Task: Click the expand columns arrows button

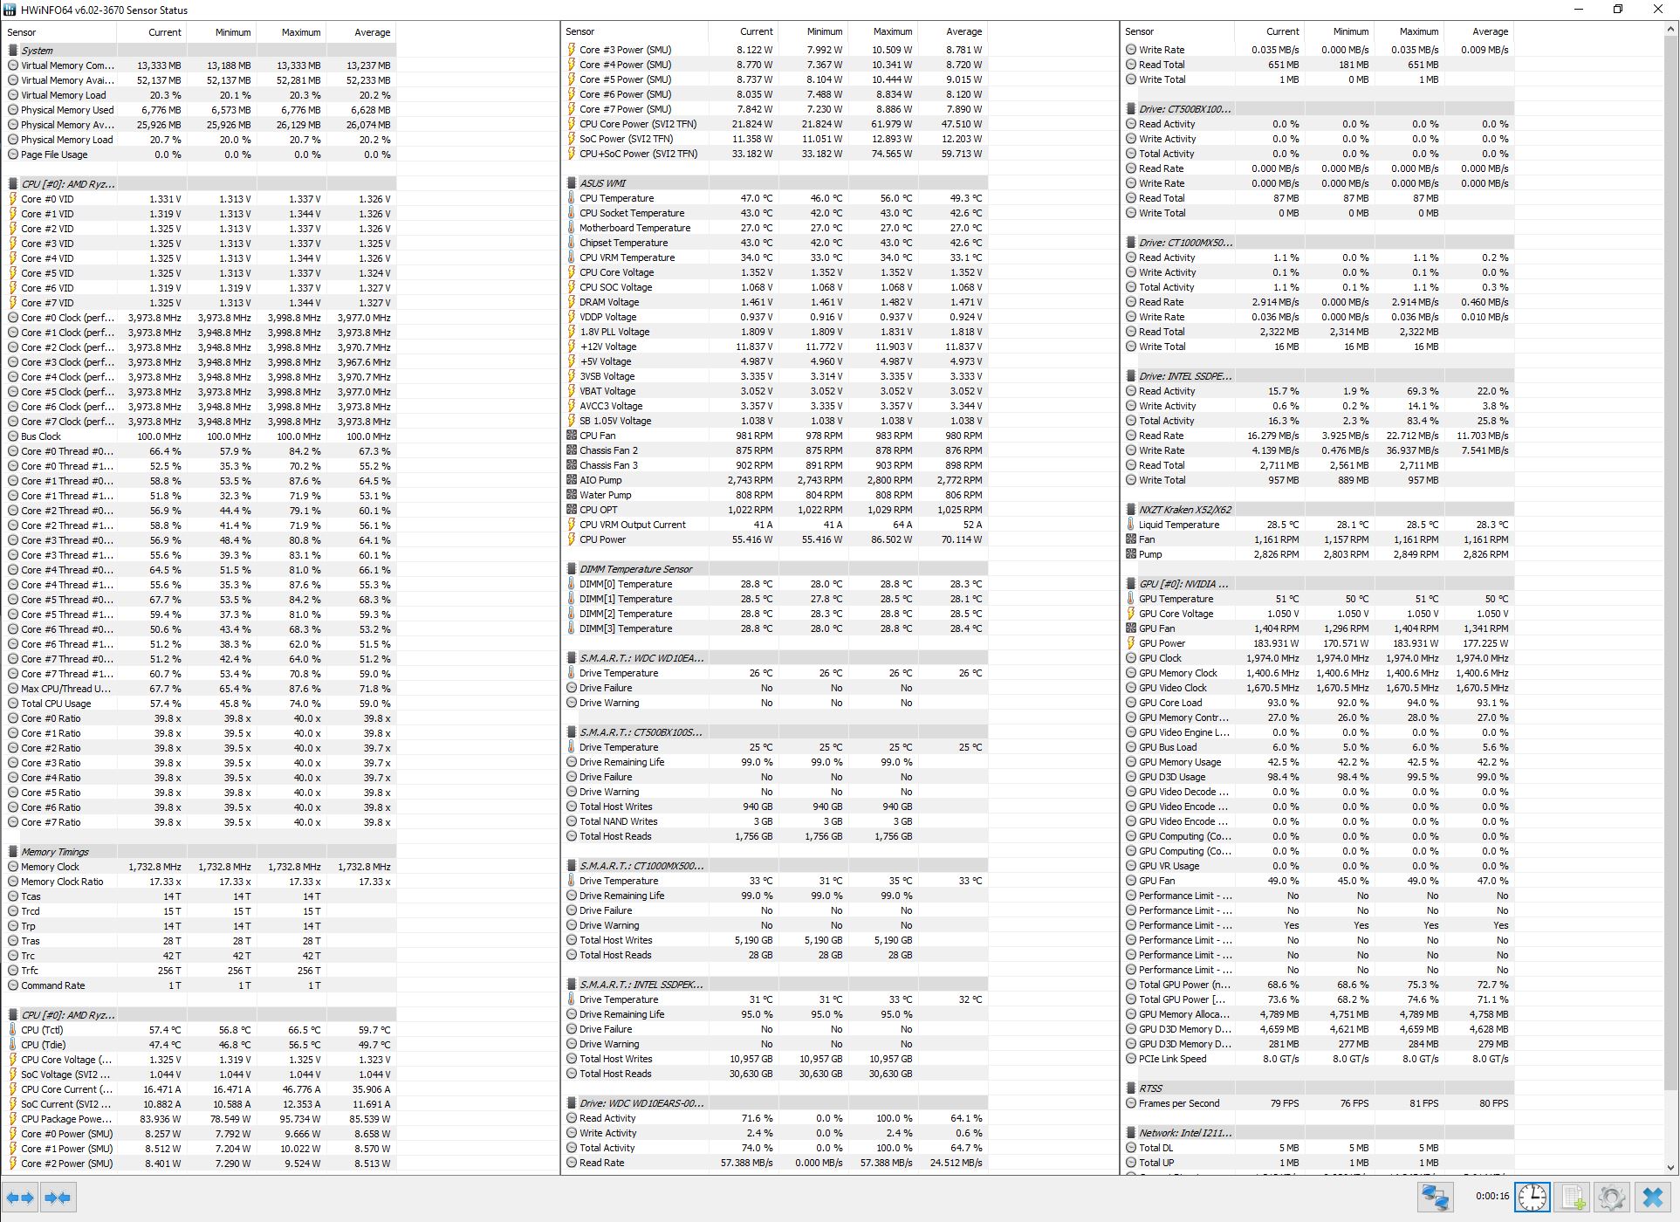Action: pos(21,1197)
